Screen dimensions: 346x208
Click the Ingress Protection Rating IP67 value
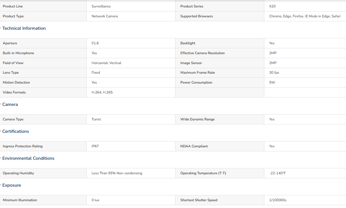tap(95, 146)
